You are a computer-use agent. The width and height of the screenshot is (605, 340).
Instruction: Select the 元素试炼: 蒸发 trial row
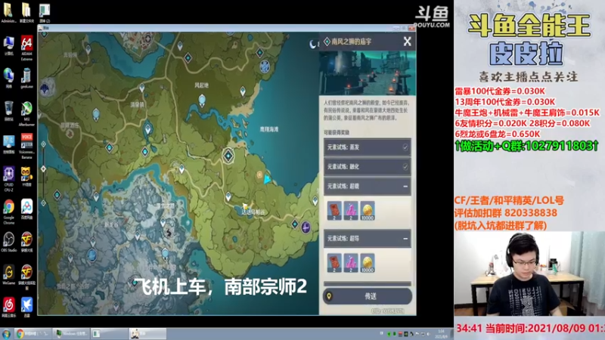point(368,147)
